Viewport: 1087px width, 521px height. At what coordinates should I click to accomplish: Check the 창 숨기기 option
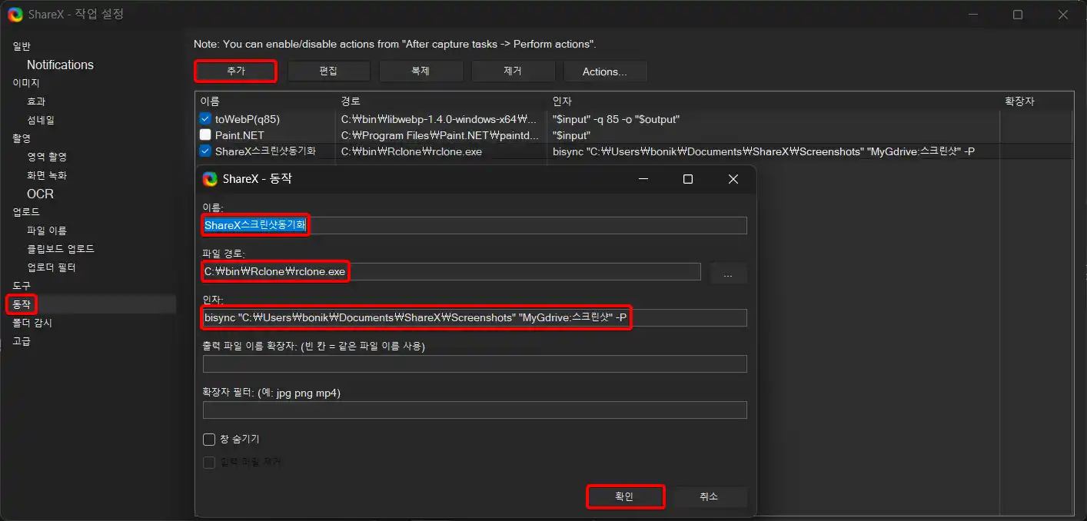point(209,440)
